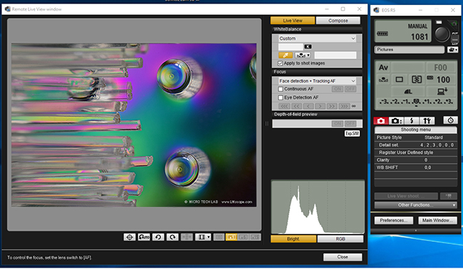Open the flash settings tab in EOS R5
This screenshot has width=463, height=269.
pyautogui.click(x=412, y=121)
